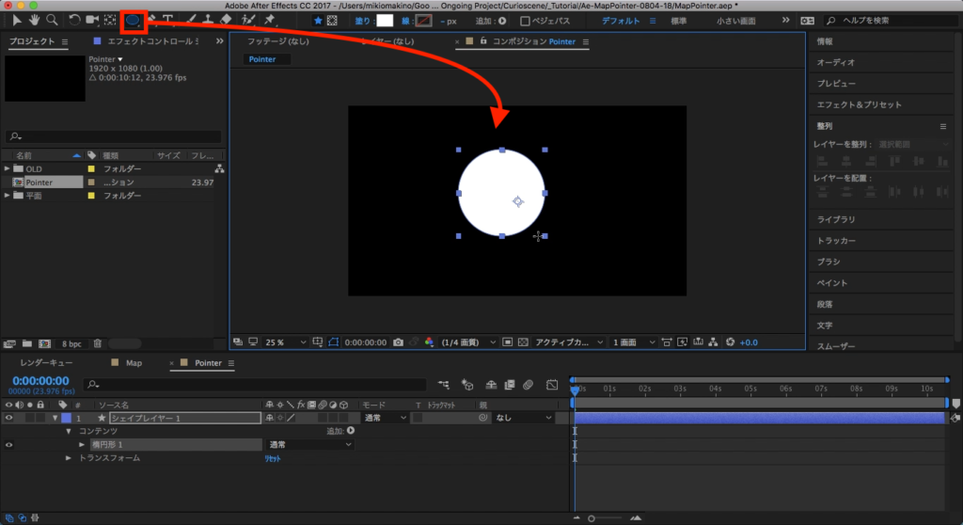Image resolution: width=963 pixels, height=525 pixels.
Task: Delete selected item using project trash icon
Action: [98, 343]
